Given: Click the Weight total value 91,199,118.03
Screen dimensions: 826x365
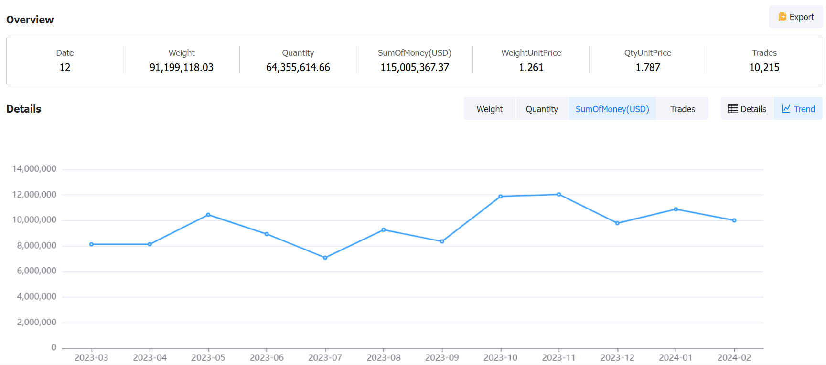Looking at the screenshot, I should 182,68.
